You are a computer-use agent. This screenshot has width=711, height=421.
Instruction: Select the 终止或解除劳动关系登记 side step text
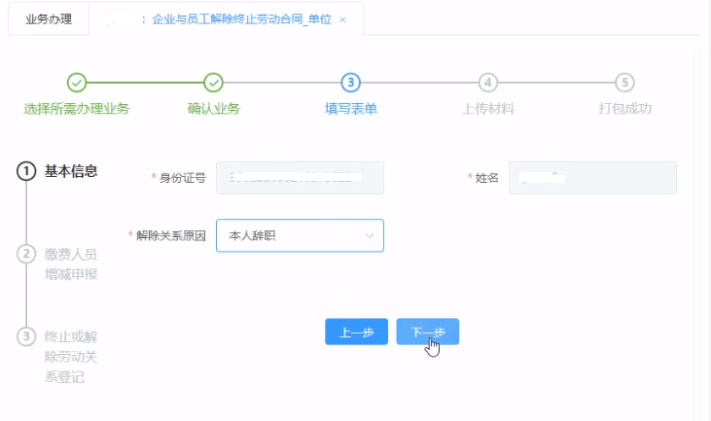pos(71,357)
